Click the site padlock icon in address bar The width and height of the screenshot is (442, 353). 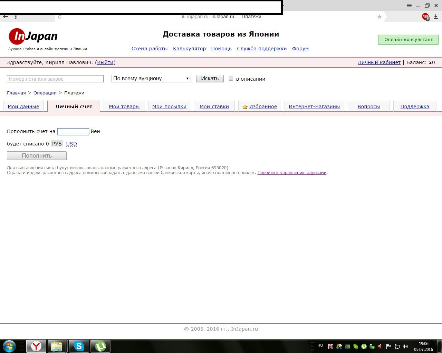183,17
